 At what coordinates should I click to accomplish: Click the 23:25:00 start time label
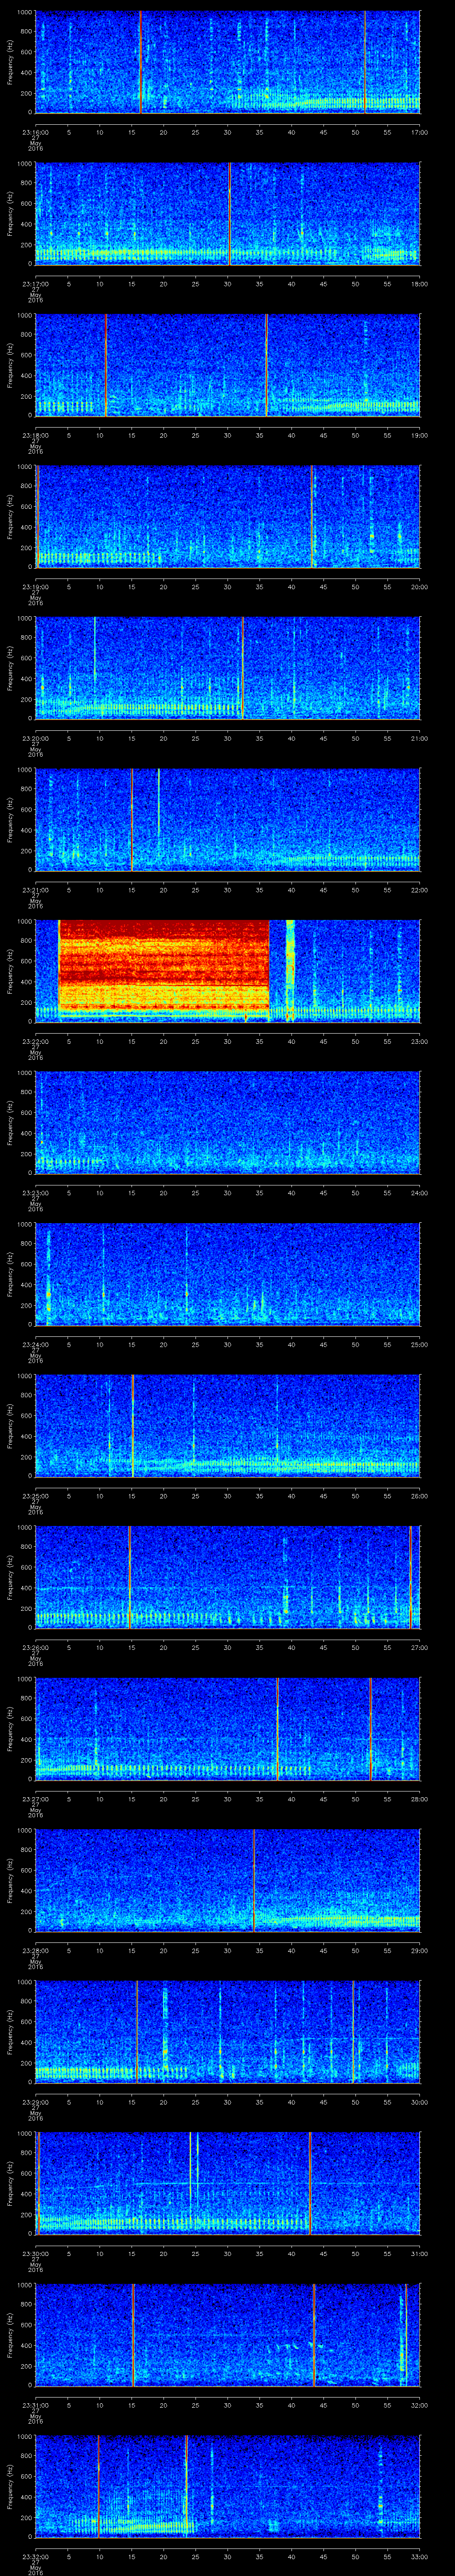pyautogui.click(x=36, y=1496)
